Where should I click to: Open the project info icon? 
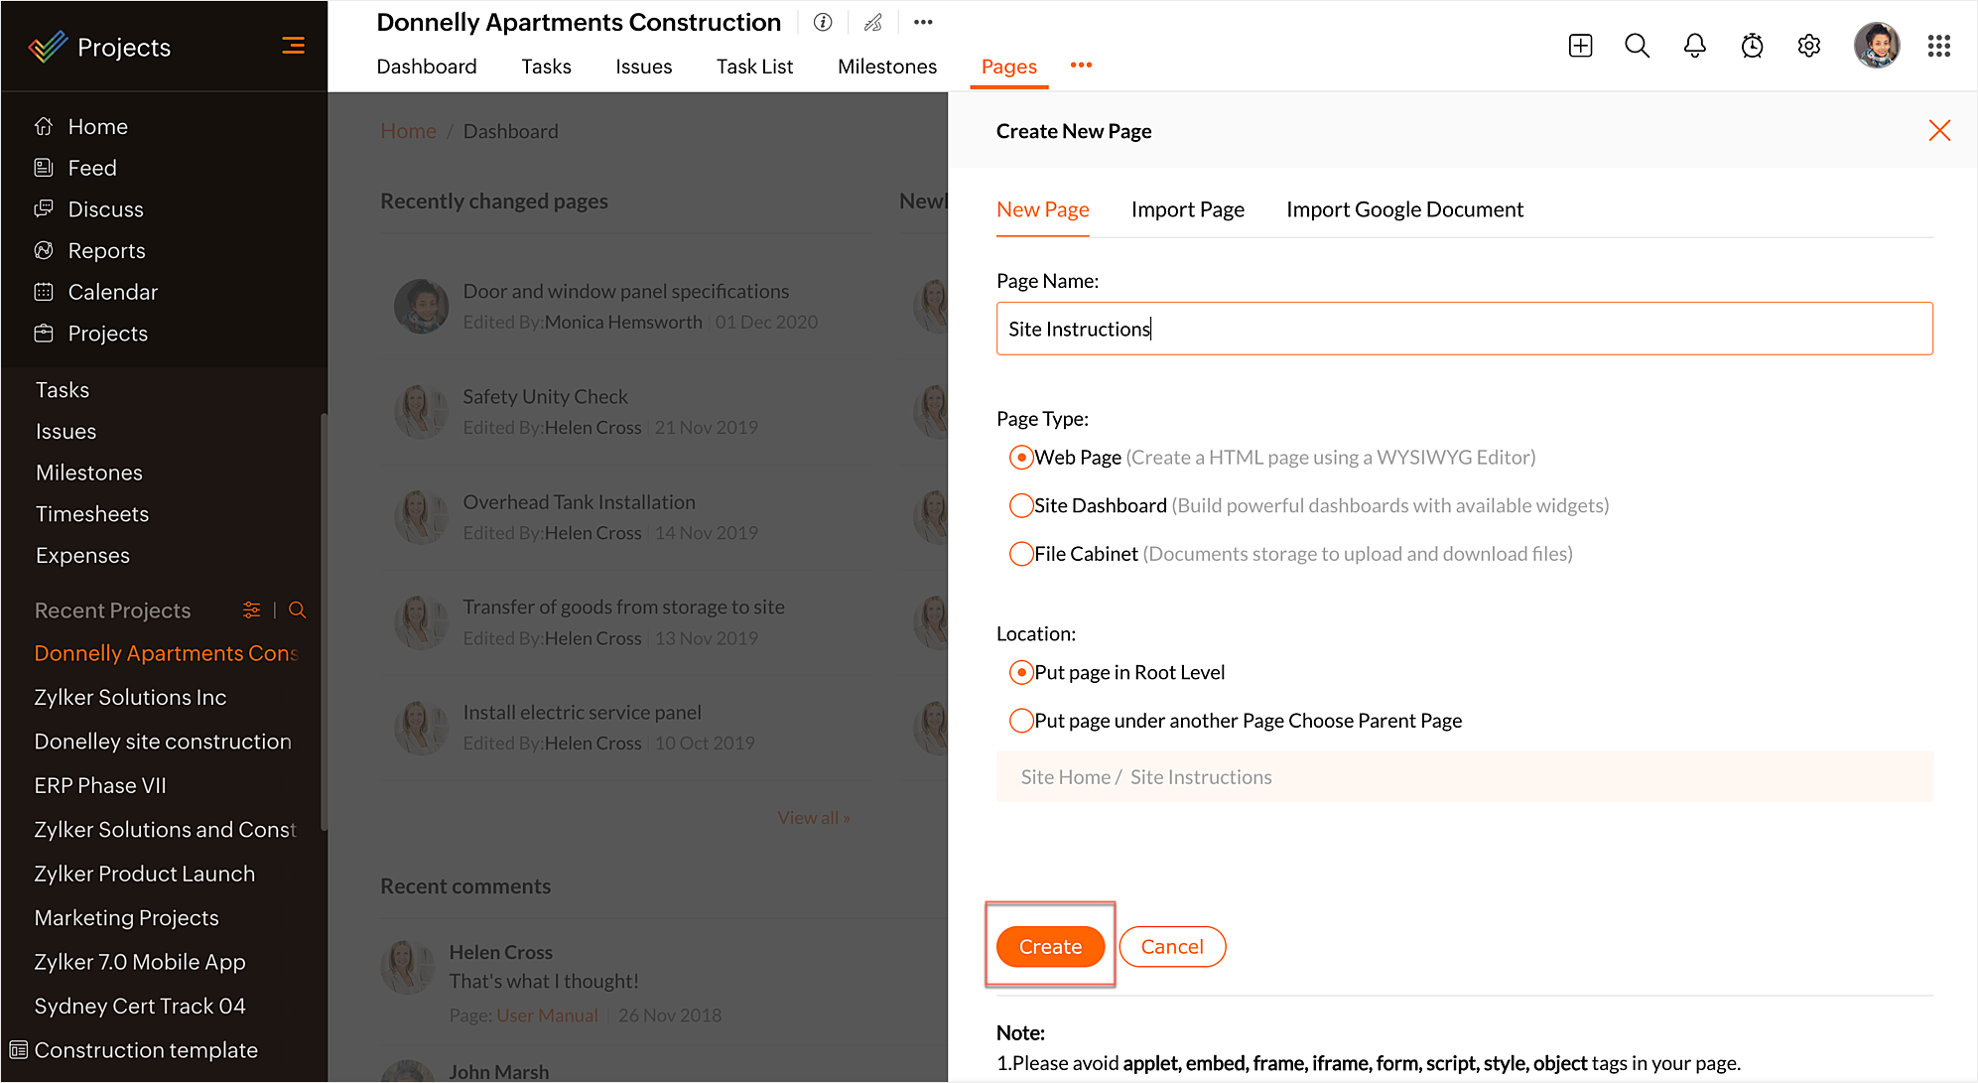click(822, 22)
